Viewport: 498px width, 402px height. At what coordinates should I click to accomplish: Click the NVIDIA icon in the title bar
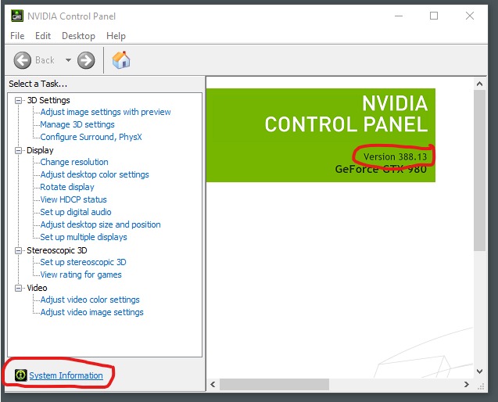tap(16, 16)
